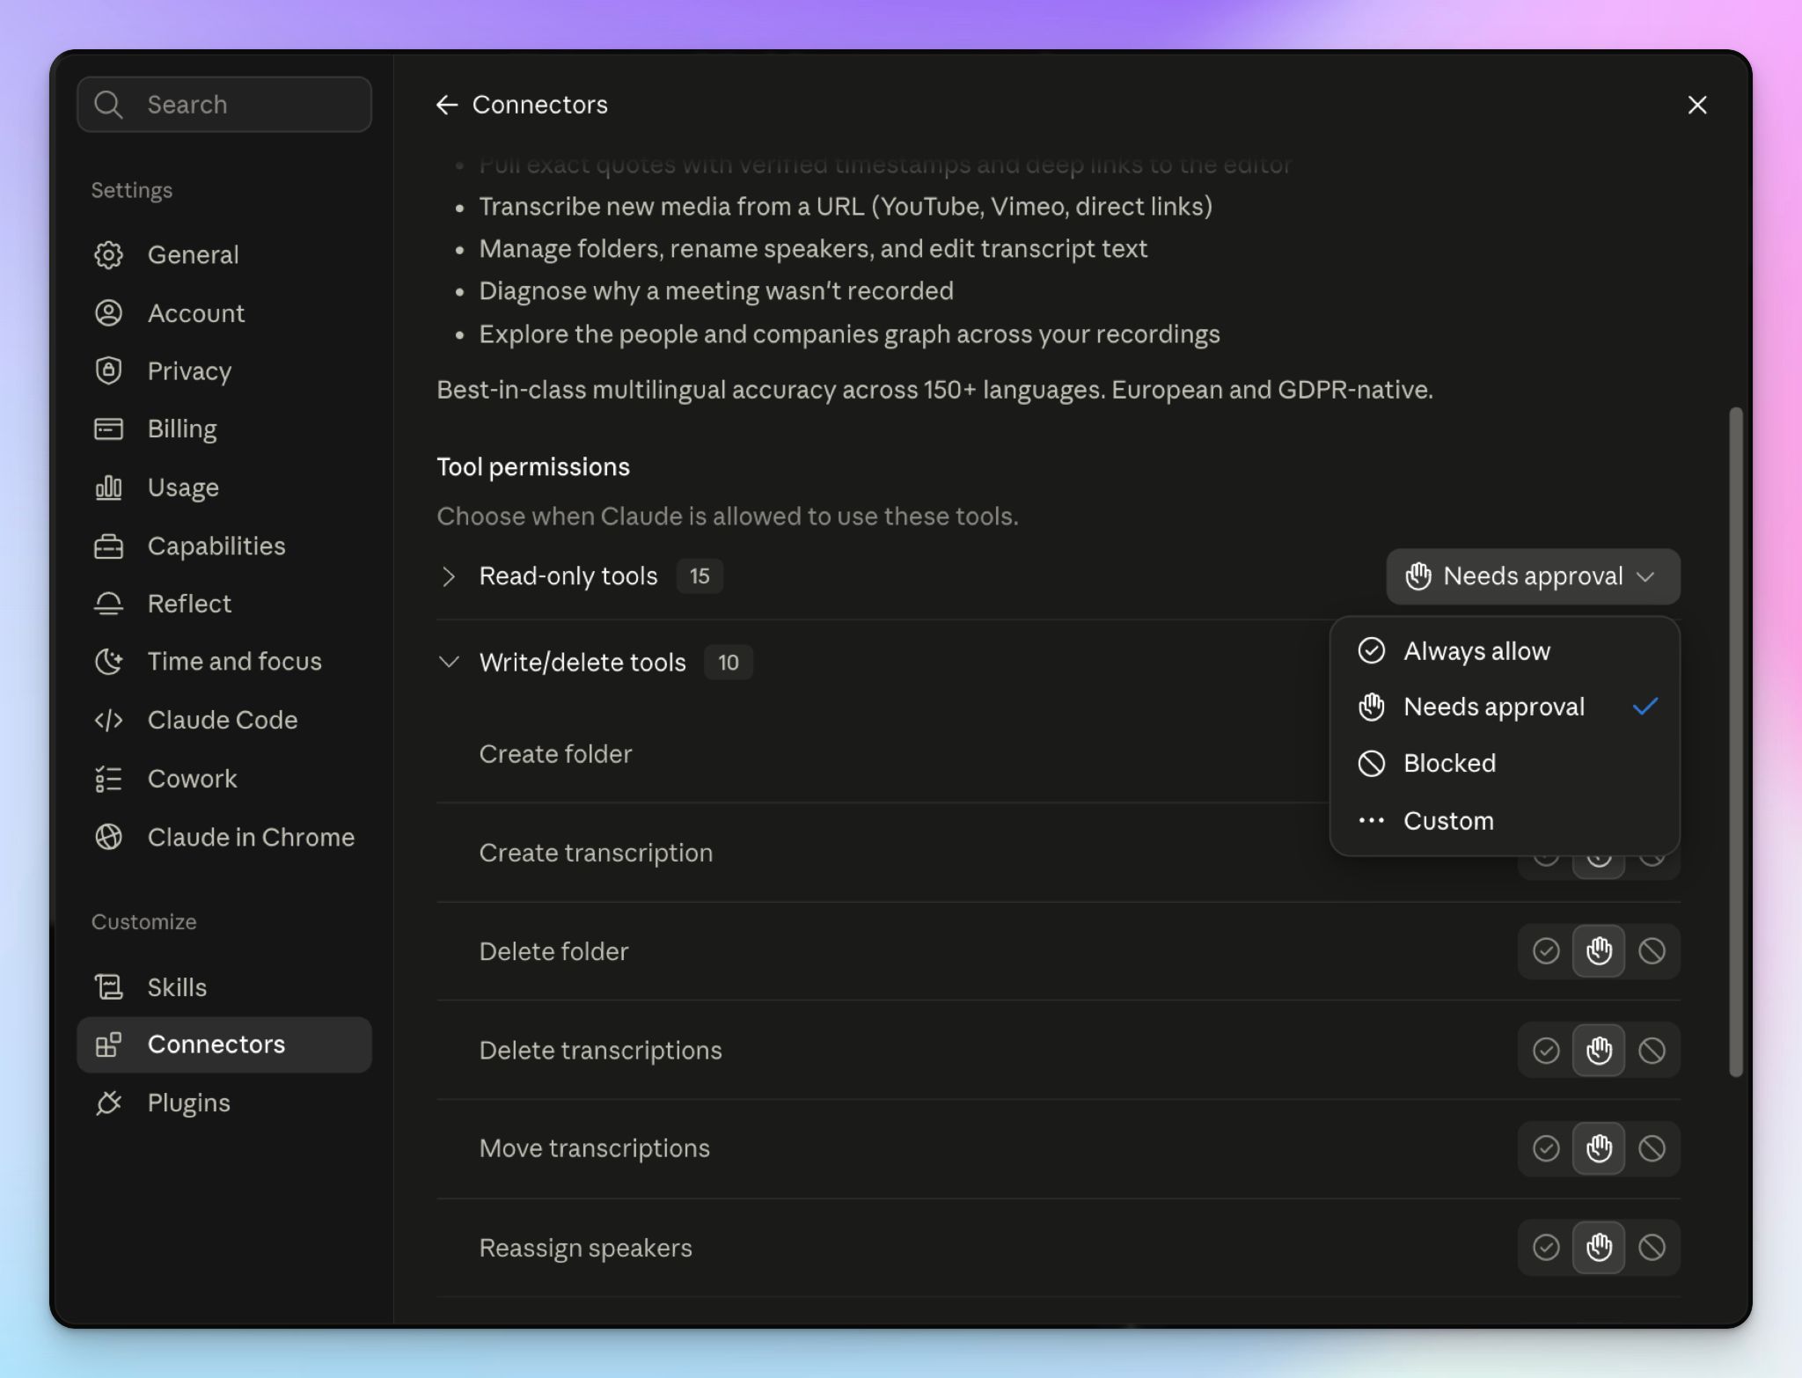
Task: Block the Move transcriptions tool
Action: [1652, 1148]
